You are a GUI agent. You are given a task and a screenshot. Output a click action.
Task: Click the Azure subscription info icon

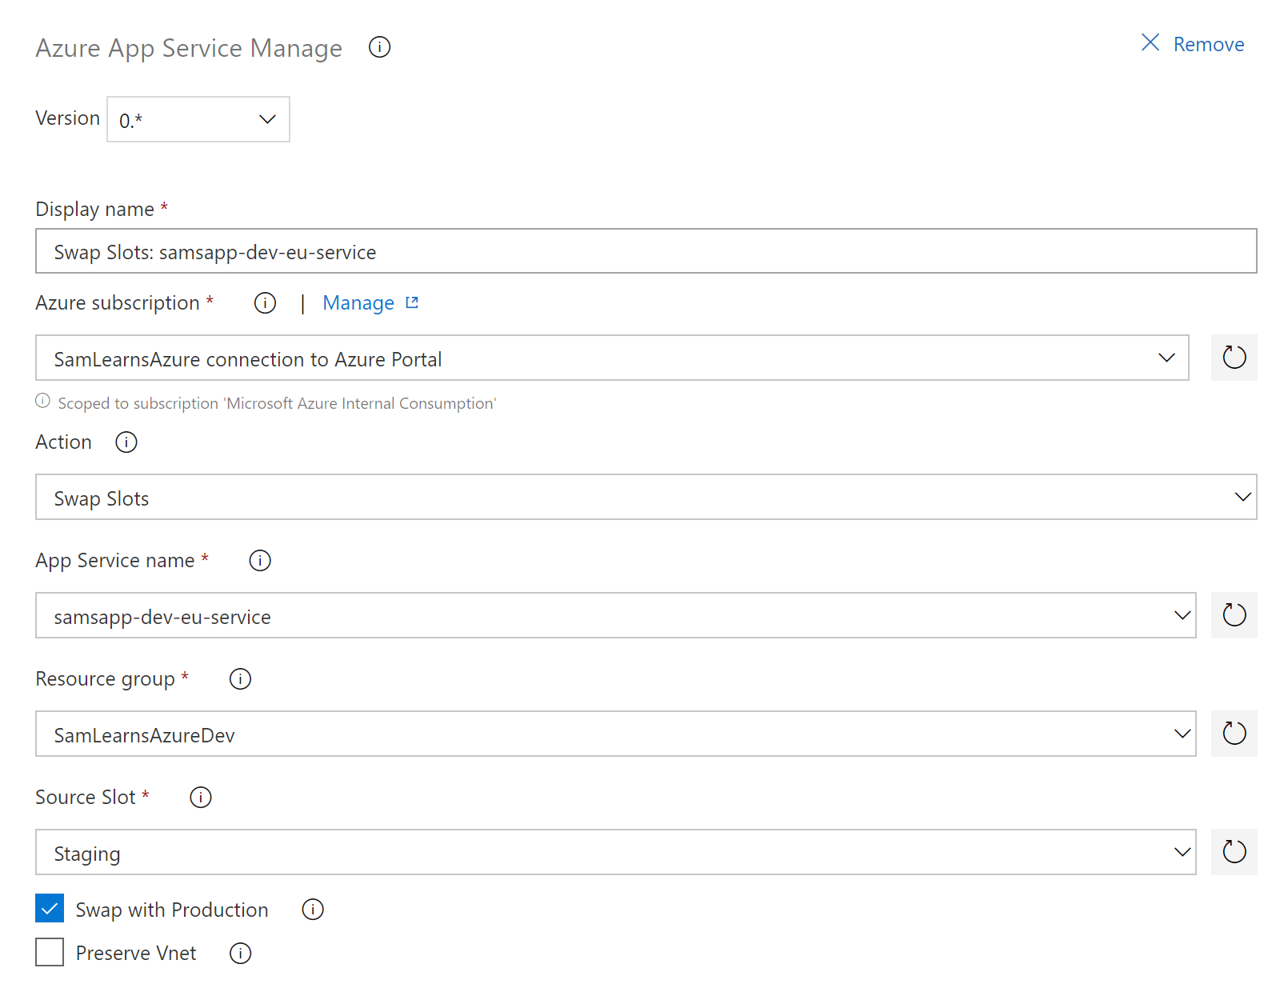[265, 303]
